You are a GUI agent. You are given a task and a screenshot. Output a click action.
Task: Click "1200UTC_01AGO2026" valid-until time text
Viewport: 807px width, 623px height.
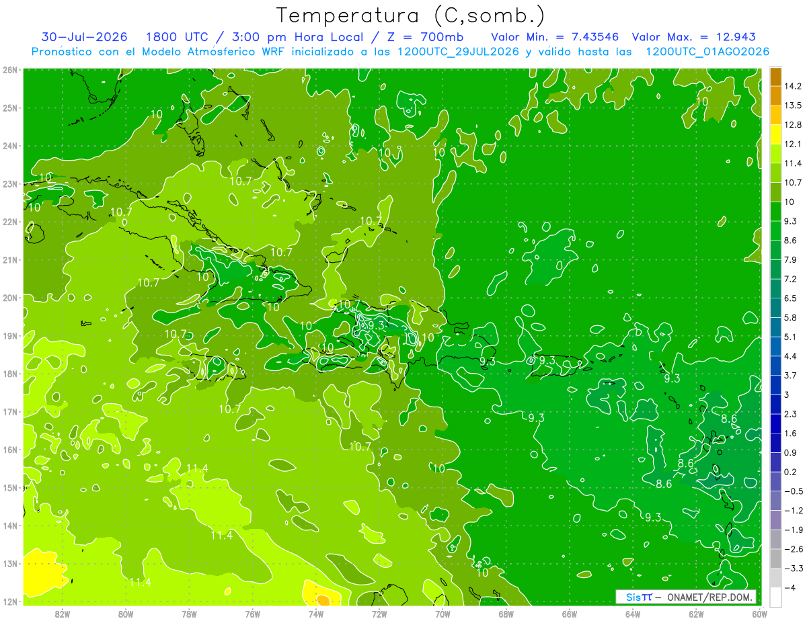[707, 52]
